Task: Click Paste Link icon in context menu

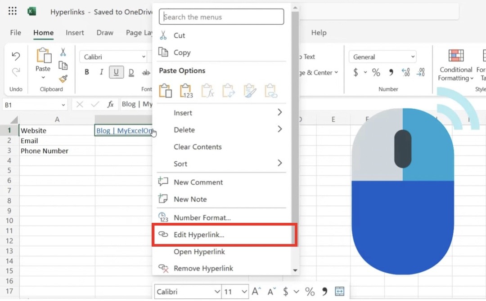Action: click(x=270, y=91)
